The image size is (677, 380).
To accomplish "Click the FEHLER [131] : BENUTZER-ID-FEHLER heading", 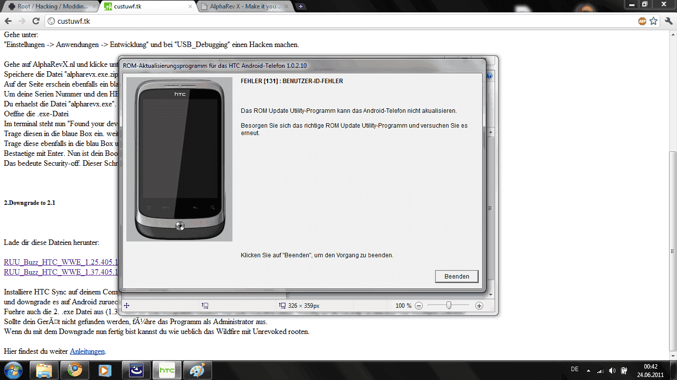I will [x=292, y=81].
